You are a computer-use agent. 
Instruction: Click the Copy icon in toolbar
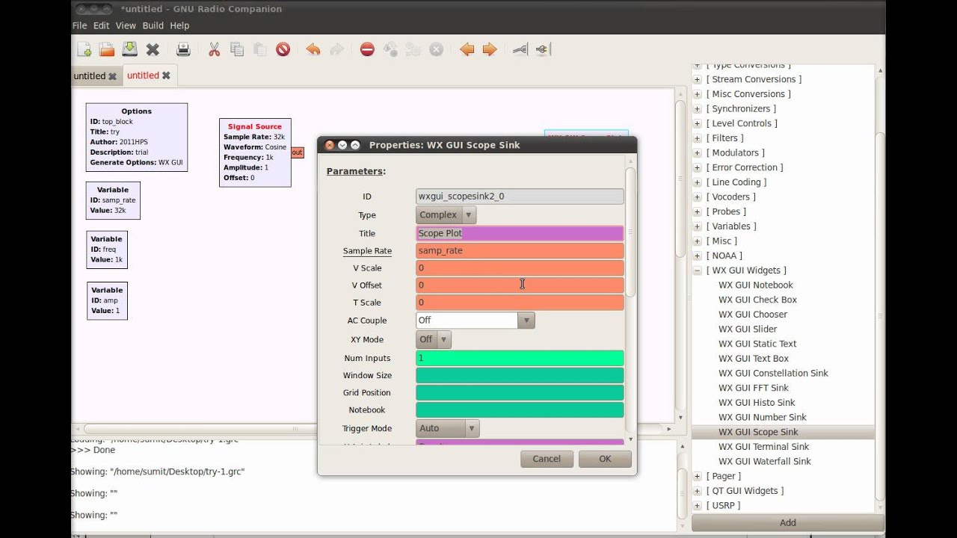[237, 49]
